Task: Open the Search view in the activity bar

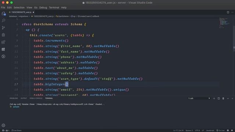Action: (x=3, y=21)
